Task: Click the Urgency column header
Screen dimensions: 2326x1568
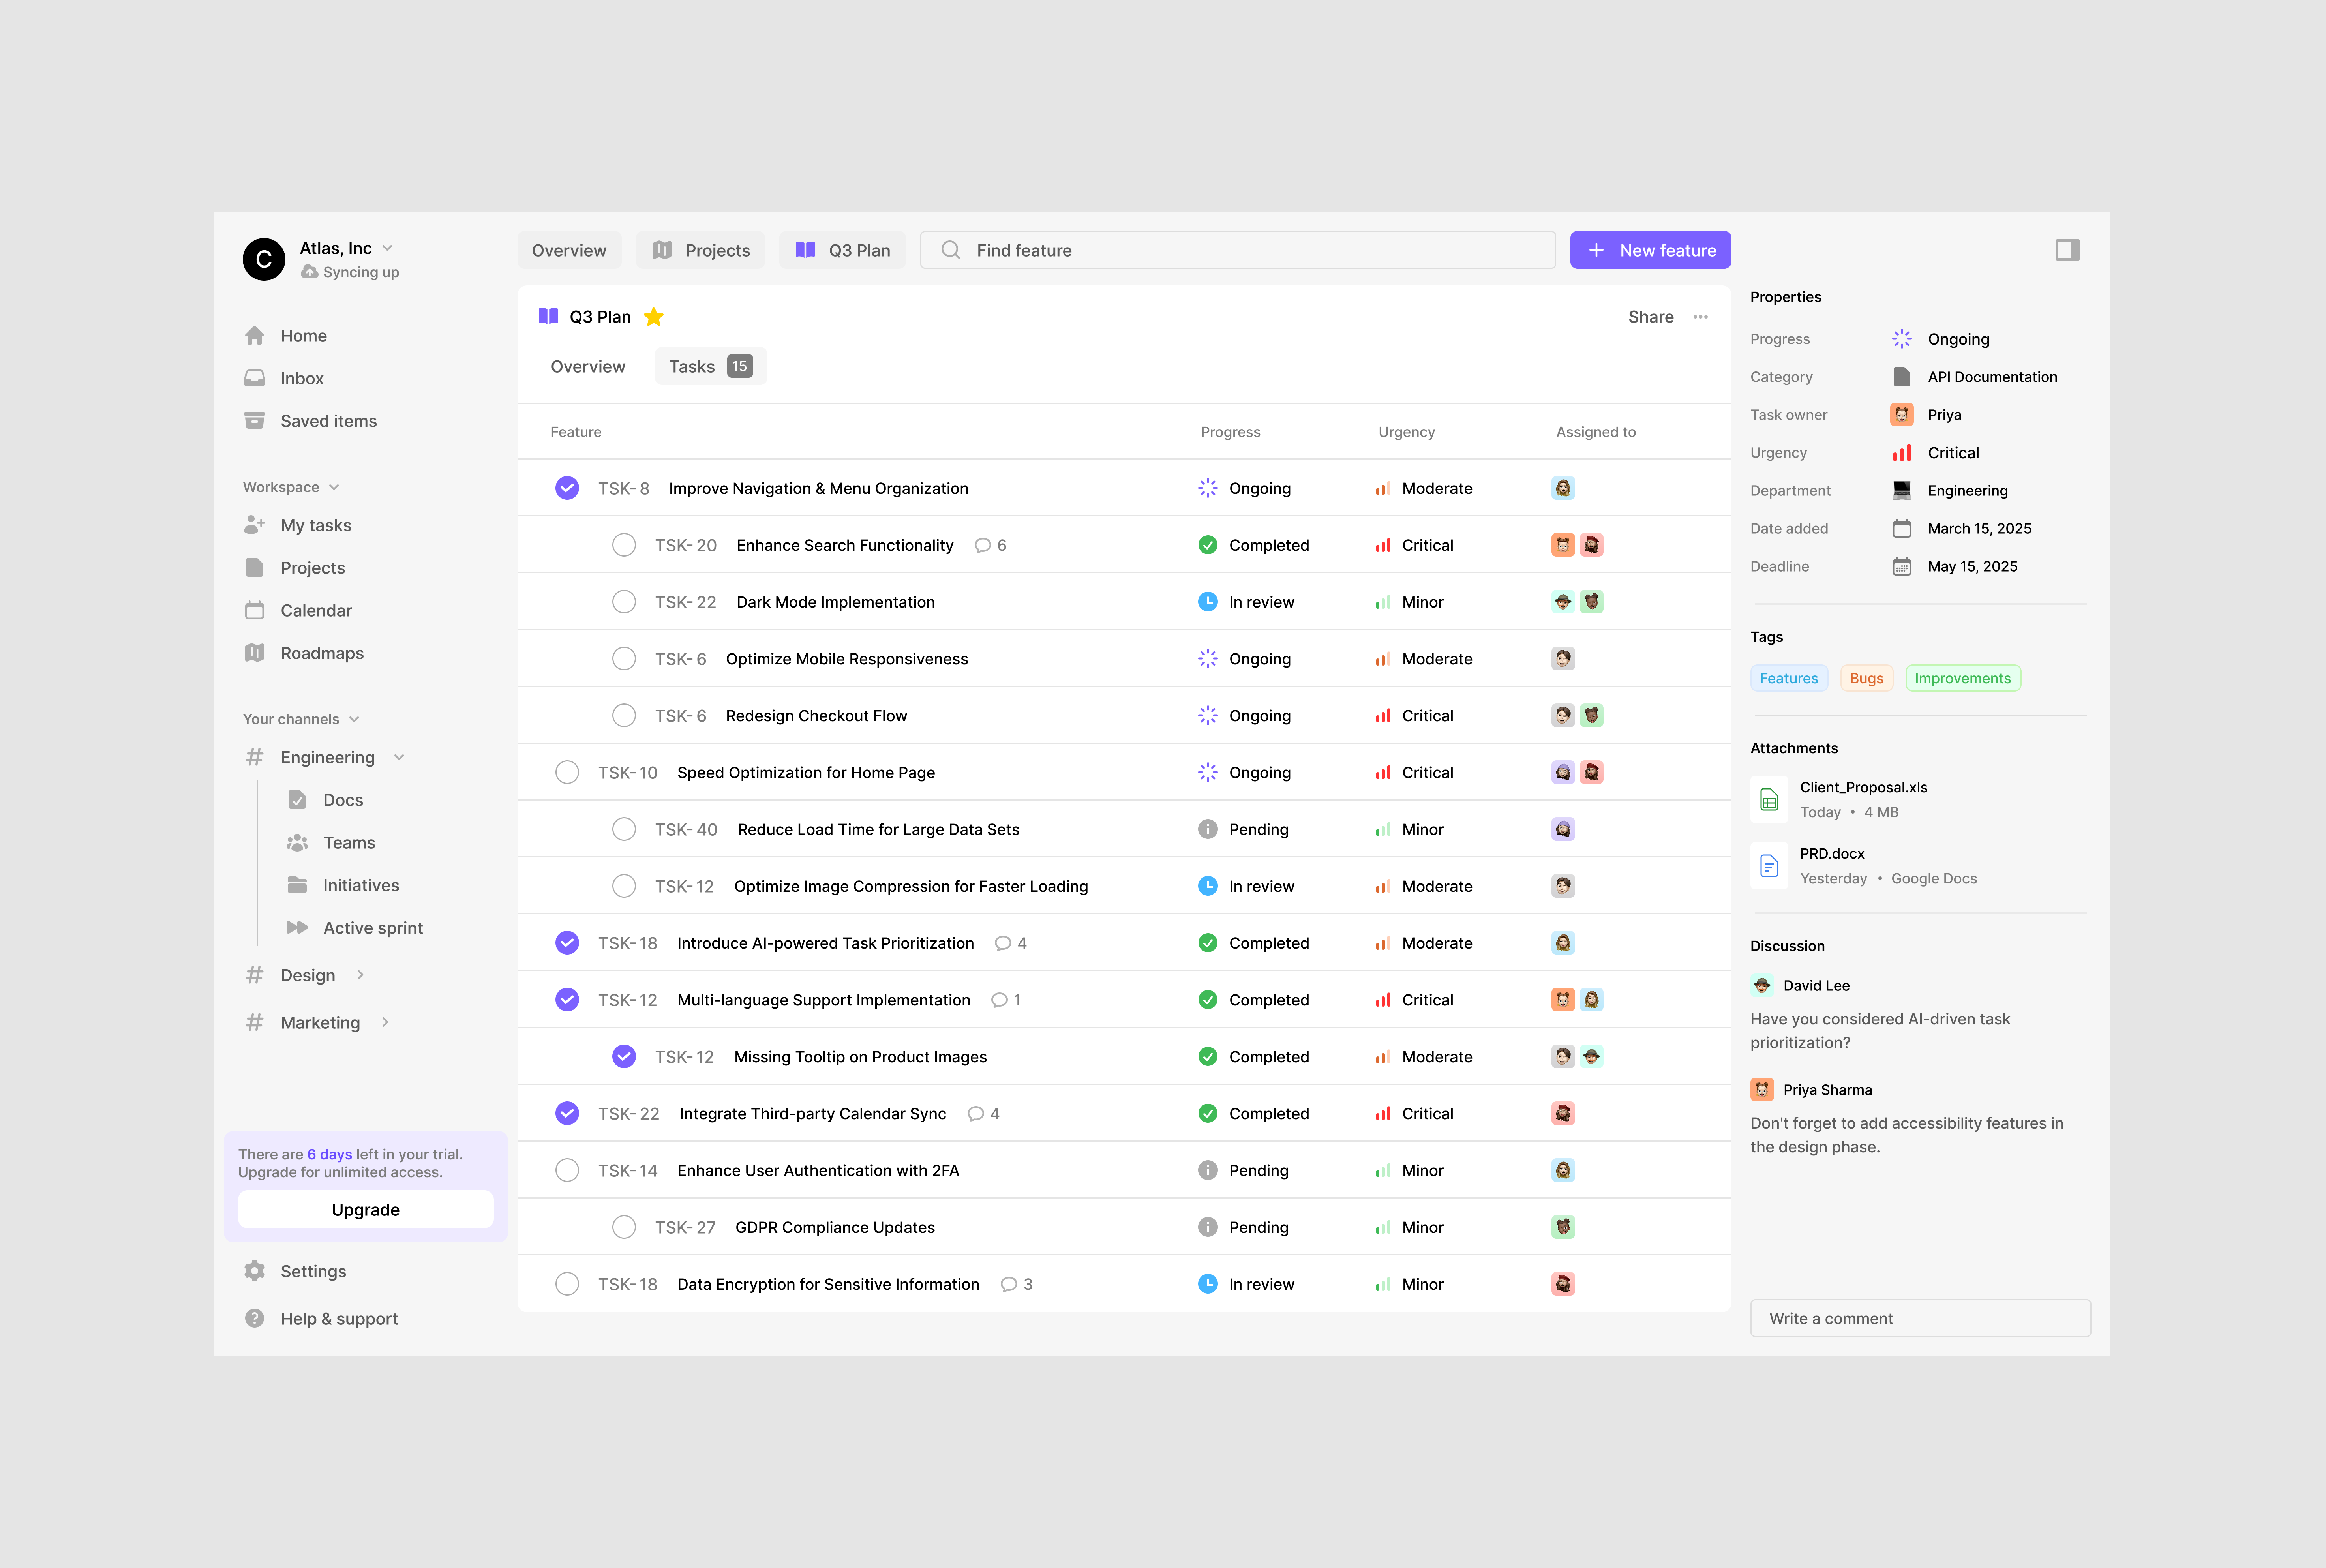Action: point(1406,432)
